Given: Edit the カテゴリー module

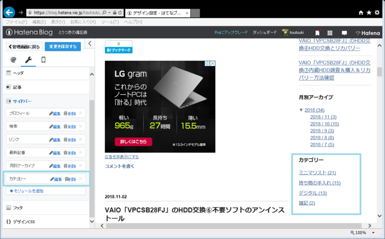Looking at the screenshot, I should (56, 179).
